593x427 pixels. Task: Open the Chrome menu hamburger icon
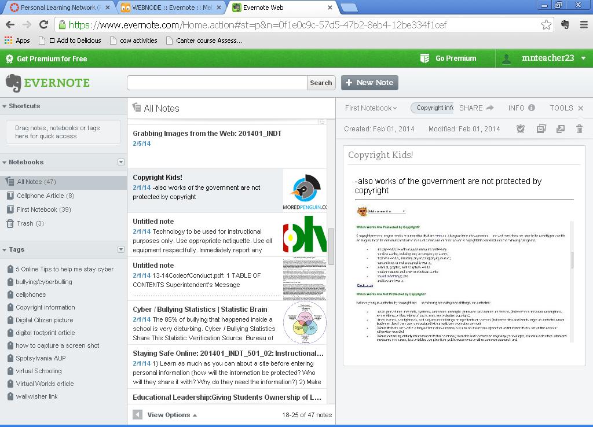coord(584,25)
